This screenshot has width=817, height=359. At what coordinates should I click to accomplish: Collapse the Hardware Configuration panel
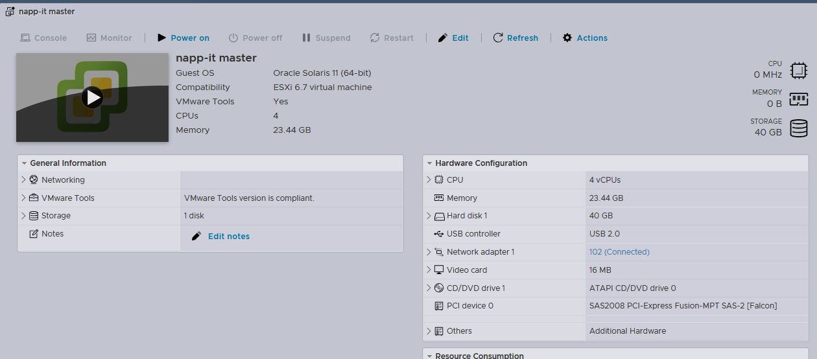tap(429, 163)
